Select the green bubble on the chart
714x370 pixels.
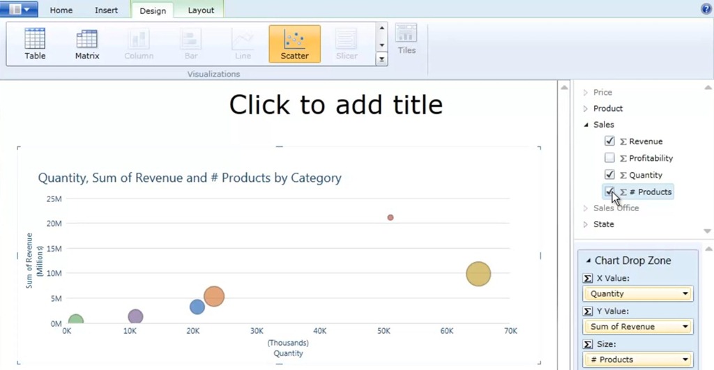[76, 319]
